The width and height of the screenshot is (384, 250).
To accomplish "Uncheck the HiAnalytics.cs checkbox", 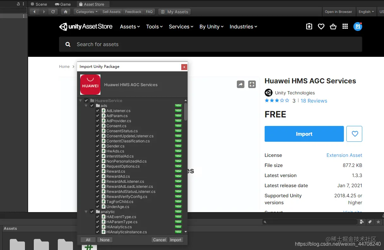I will 98,227.
